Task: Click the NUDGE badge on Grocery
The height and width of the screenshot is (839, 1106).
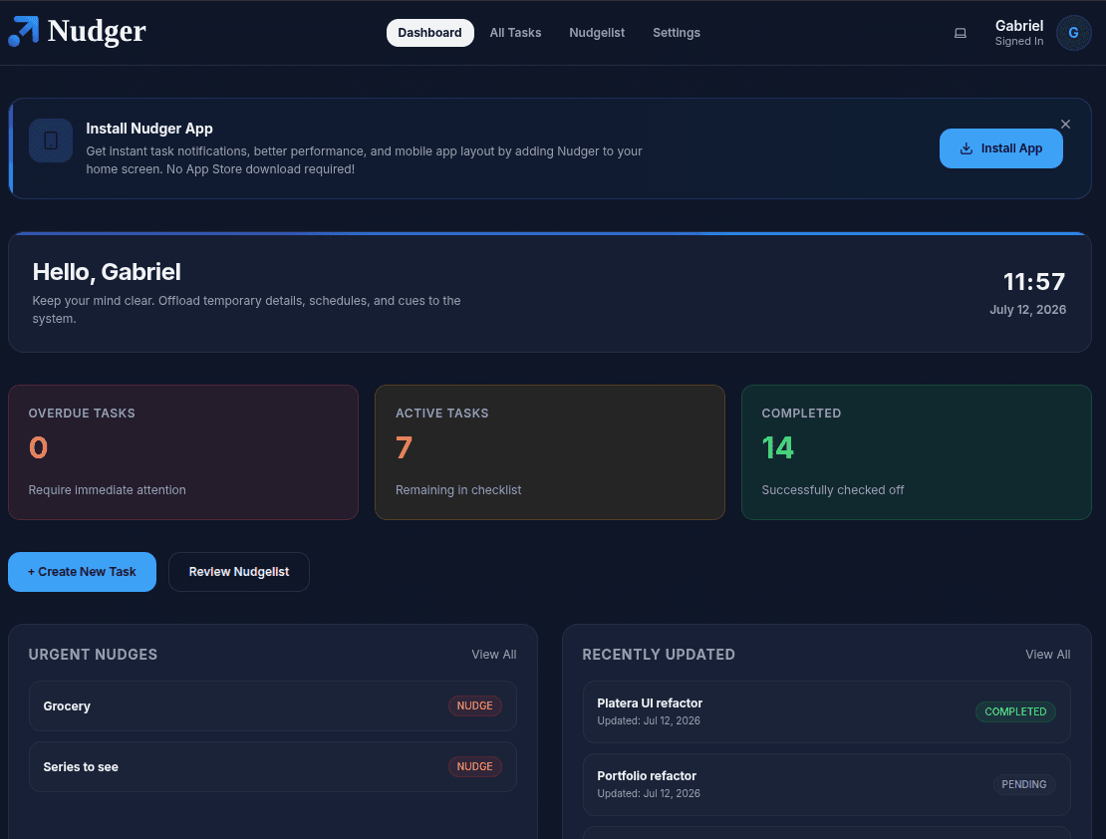Action: coord(474,705)
